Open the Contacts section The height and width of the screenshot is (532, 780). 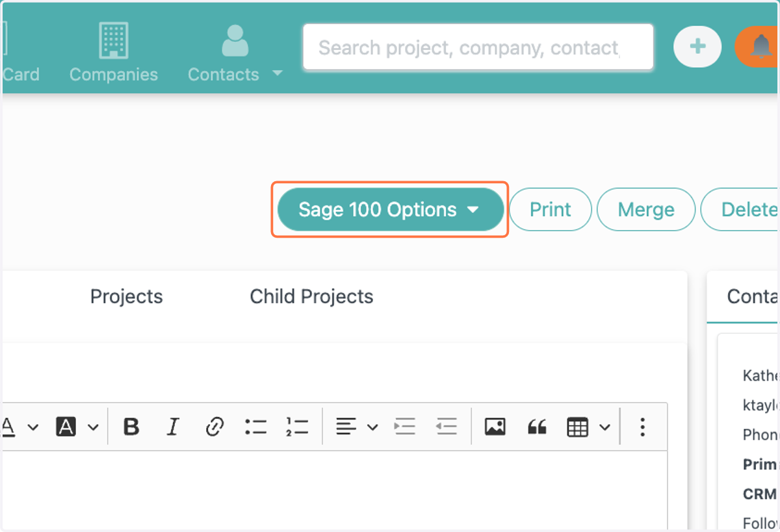pos(224,53)
